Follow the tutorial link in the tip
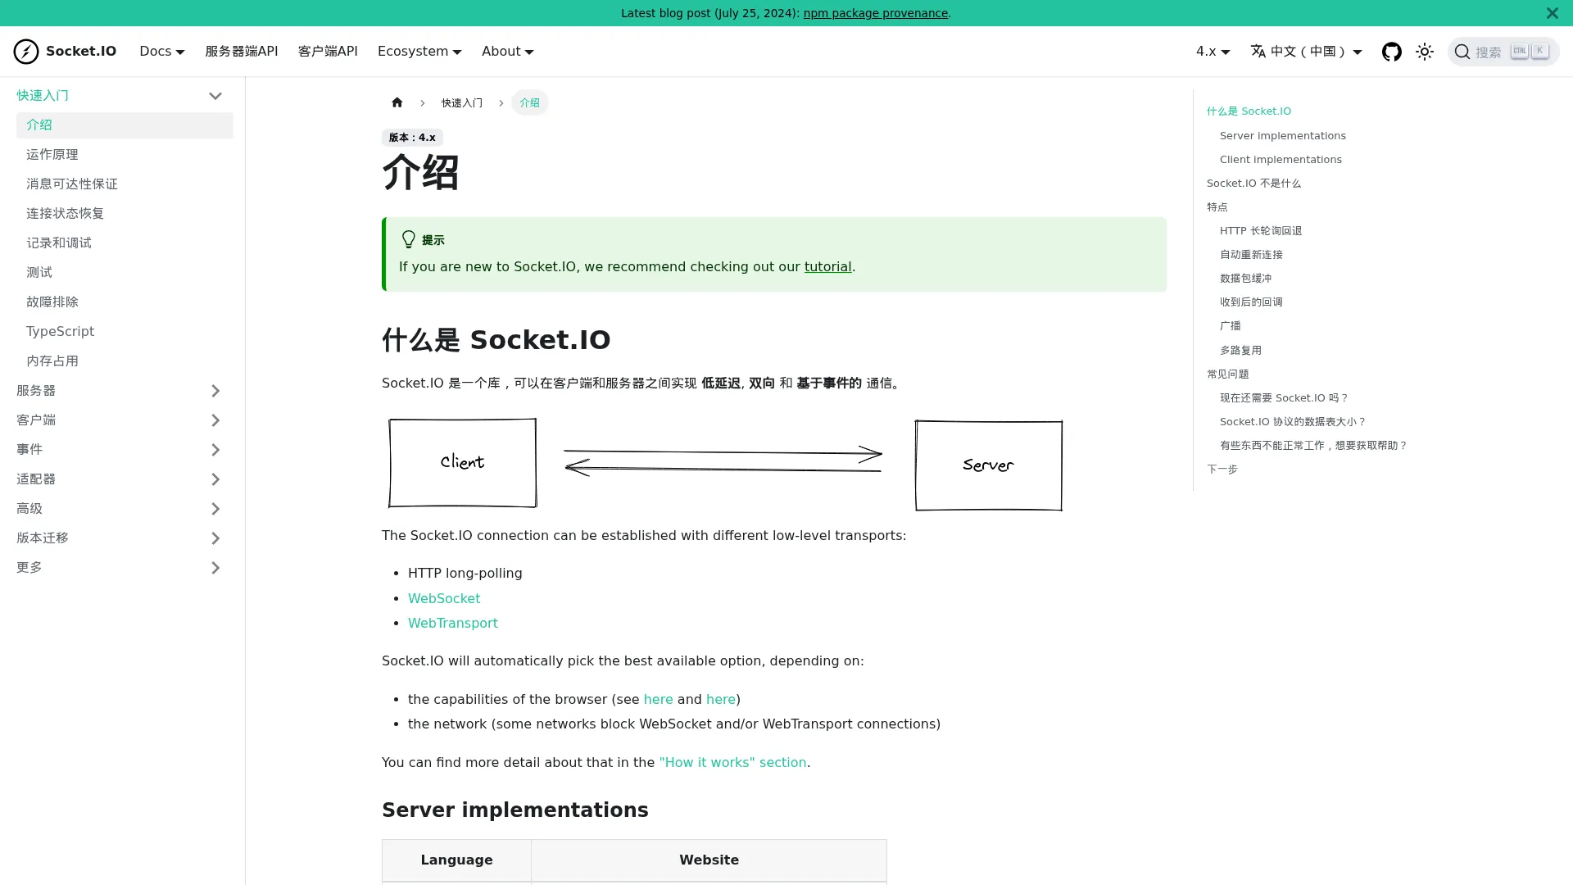The width and height of the screenshot is (1573, 885). (827, 266)
